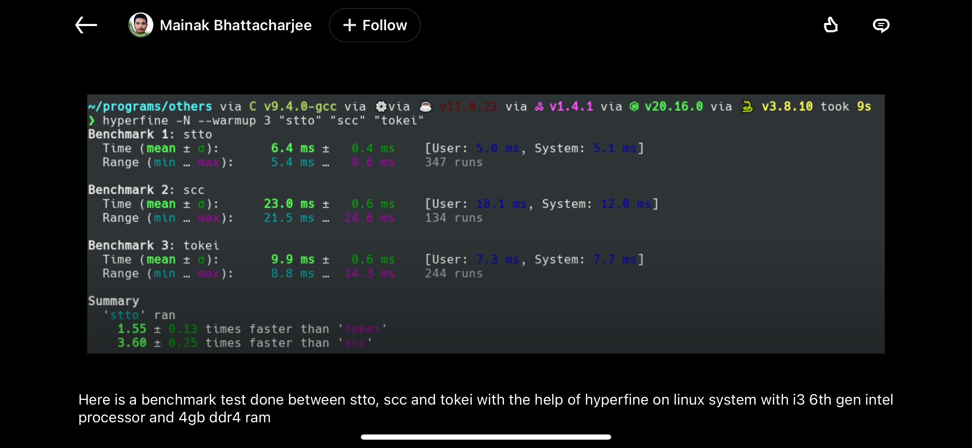Tap the '23.0 ms' mean time value
972x448 pixels.
point(289,204)
